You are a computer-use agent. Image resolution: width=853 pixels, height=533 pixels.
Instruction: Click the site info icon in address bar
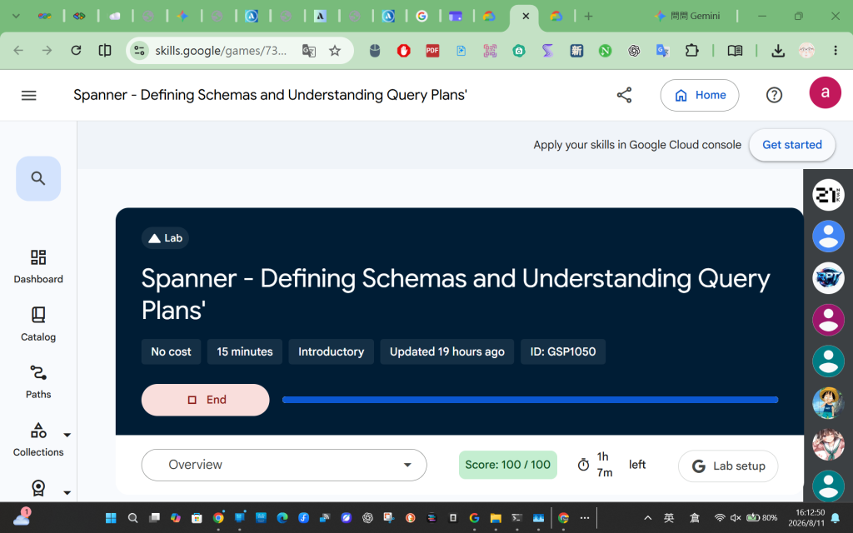139,51
